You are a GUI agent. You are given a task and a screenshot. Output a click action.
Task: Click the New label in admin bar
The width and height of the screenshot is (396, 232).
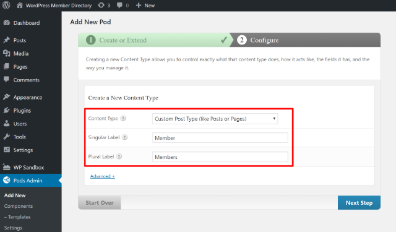click(x=150, y=6)
